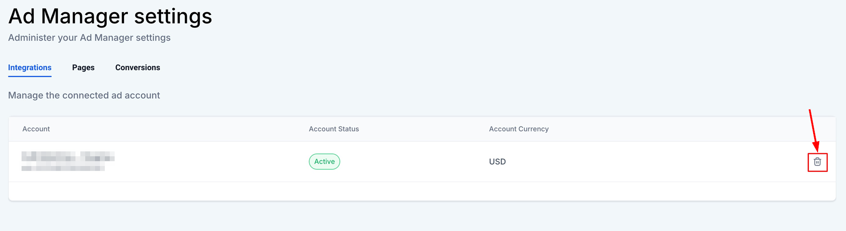Click the Account column header
This screenshot has height=231, width=846.
[36, 129]
